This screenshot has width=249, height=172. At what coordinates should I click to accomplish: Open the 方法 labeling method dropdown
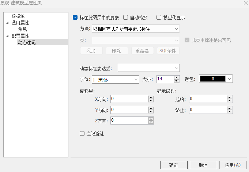(136, 28)
